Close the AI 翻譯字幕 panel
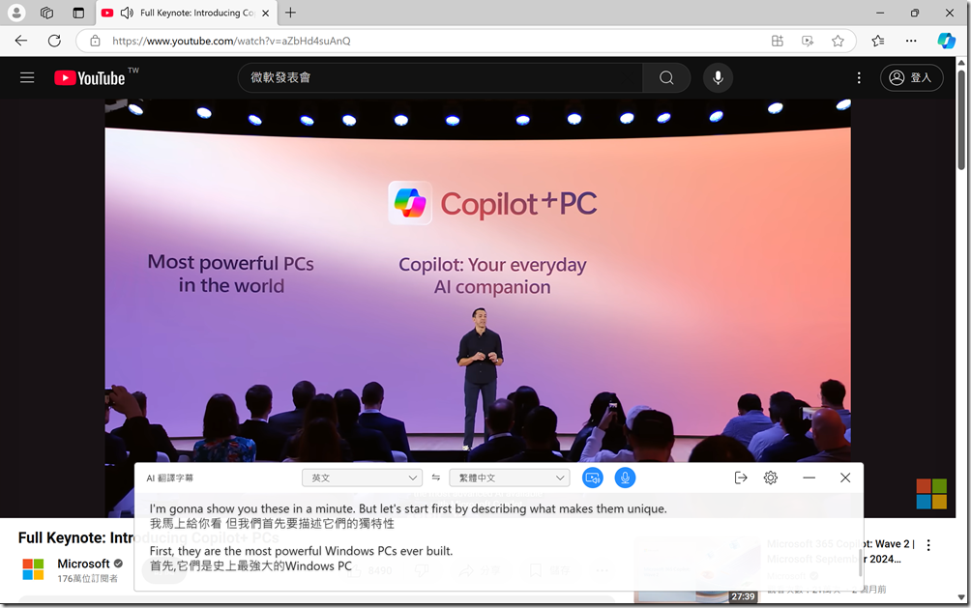The height and width of the screenshot is (608, 971). pyautogui.click(x=845, y=478)
